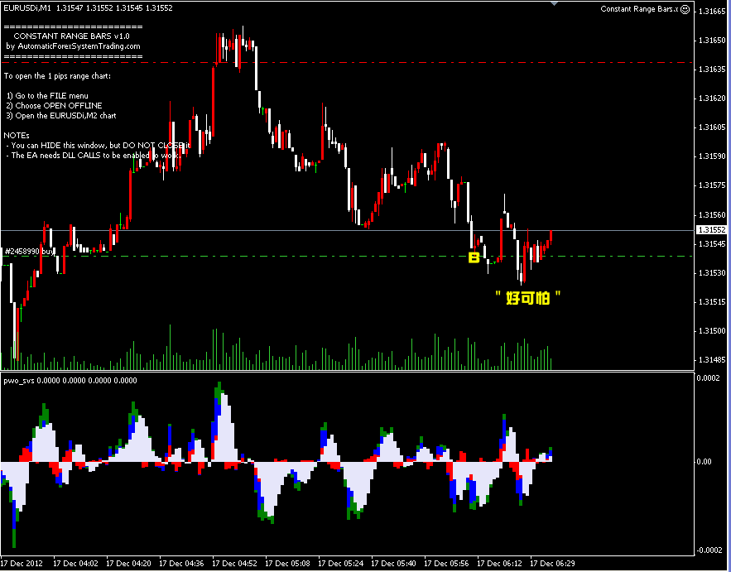
Task: Click "To open the 1 pips range chart:" text
Action: [x=58, y=75]
